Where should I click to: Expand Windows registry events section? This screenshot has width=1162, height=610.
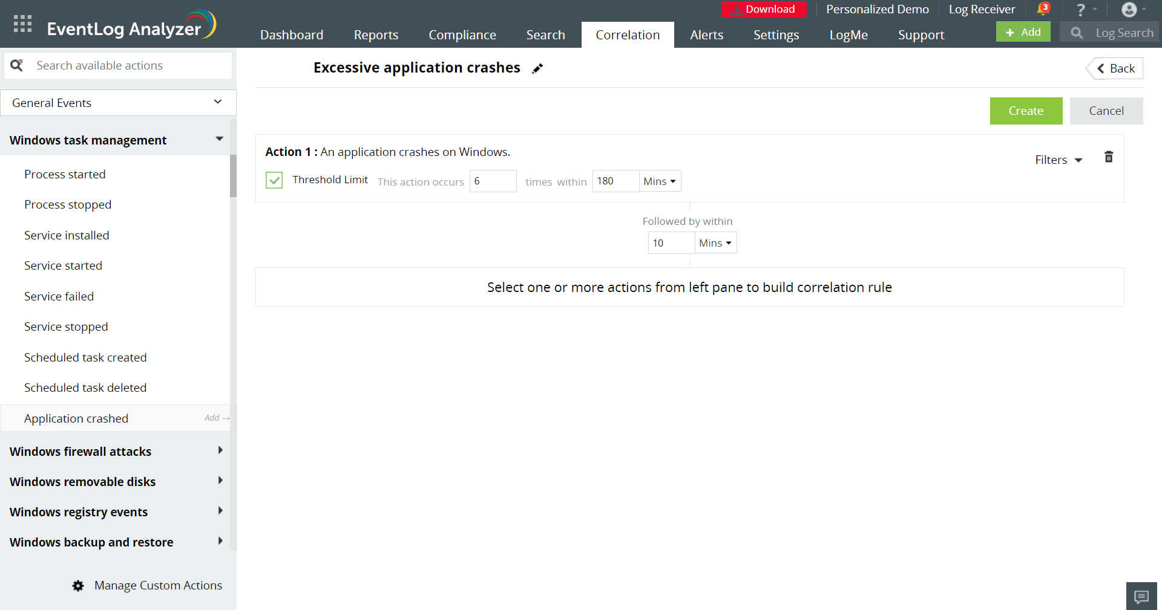[116, 512]
